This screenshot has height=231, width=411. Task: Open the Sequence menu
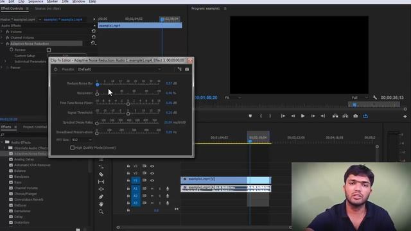(x=36, y=1)
